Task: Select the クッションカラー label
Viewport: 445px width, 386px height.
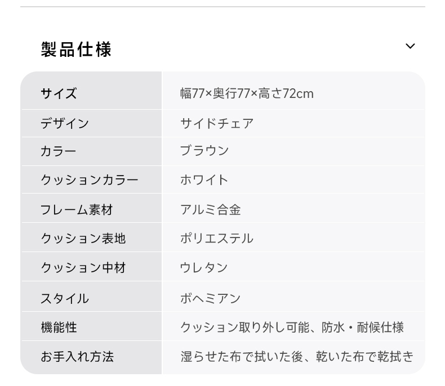Action: point(90,180)
